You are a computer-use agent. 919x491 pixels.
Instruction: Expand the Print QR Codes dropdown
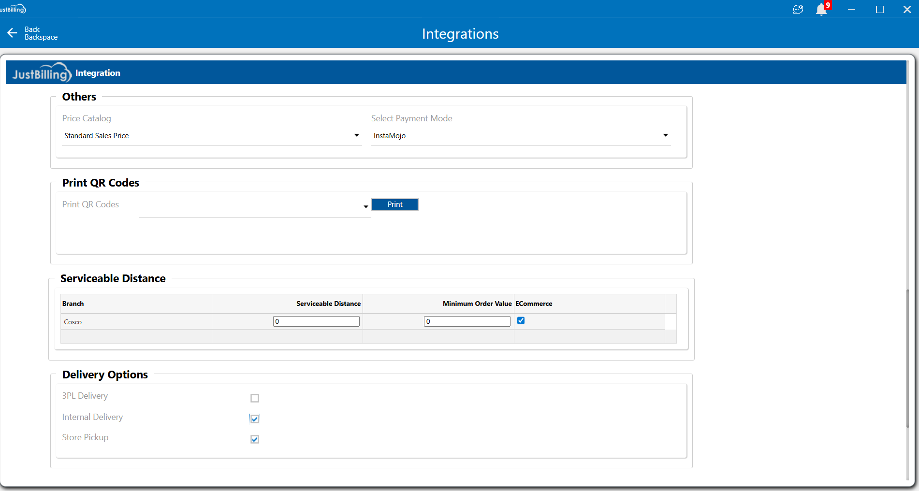coord(365,207)
